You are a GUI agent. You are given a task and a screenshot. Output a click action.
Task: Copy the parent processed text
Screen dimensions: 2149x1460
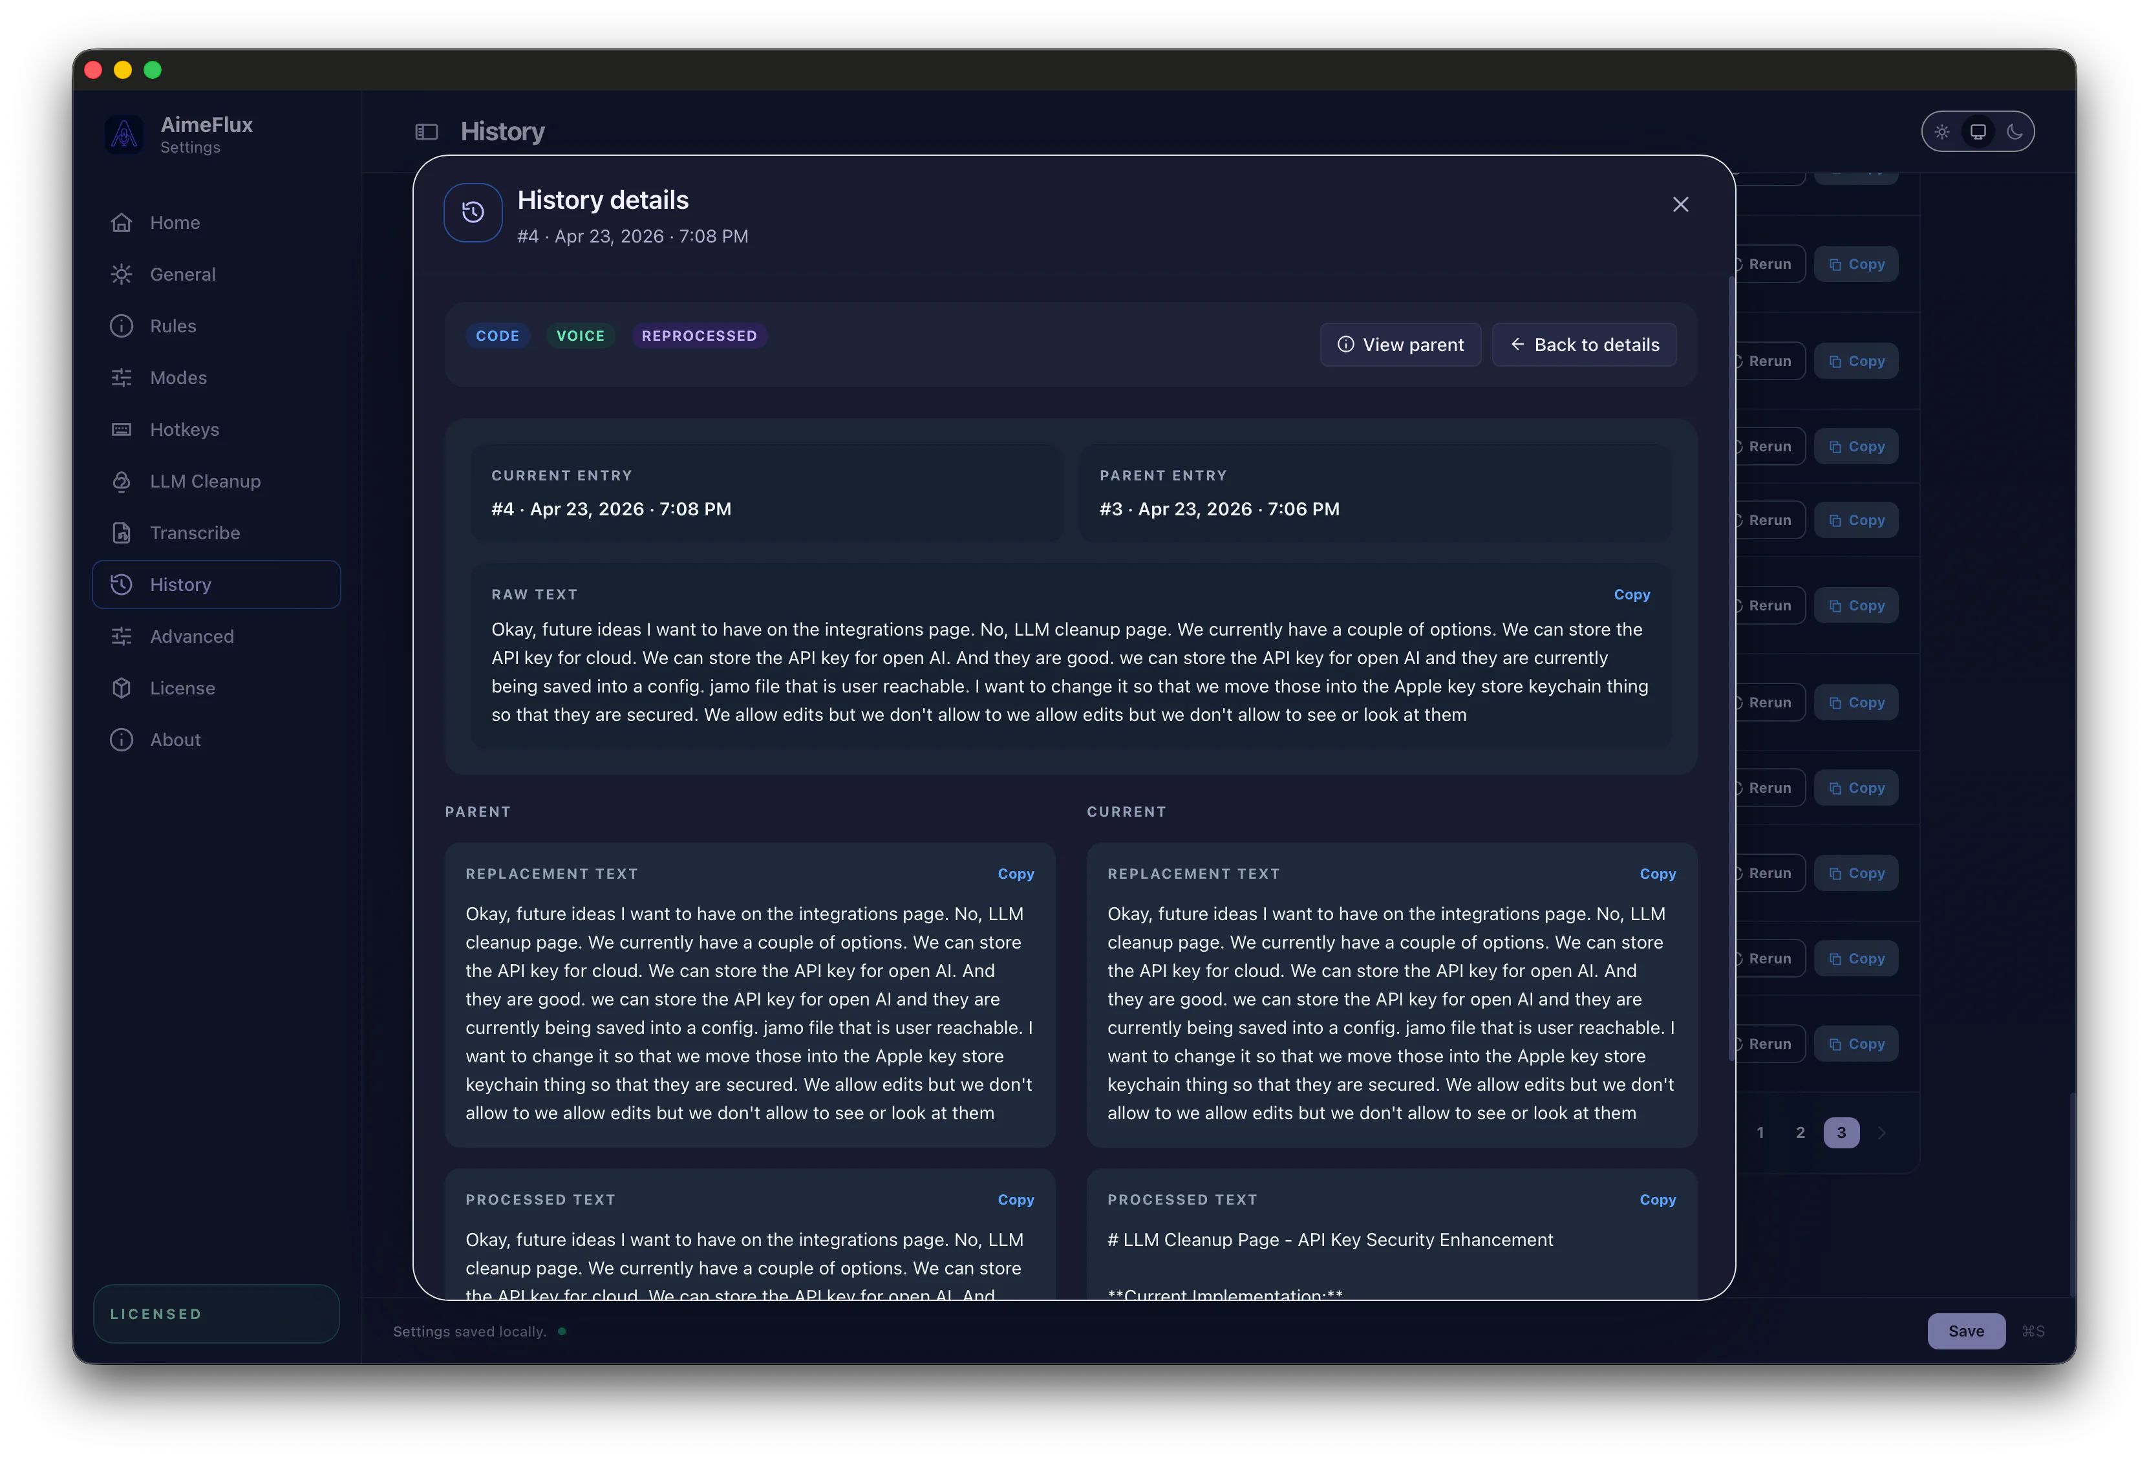tap(1015, 1200)
